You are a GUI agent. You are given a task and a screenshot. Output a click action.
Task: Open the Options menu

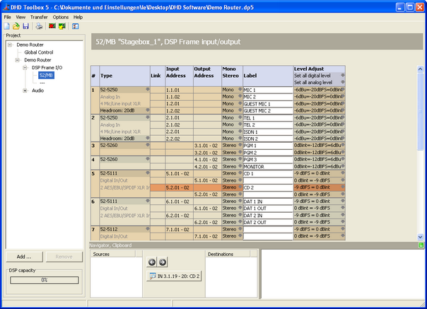pyautogui.click(x=60, y=16)
